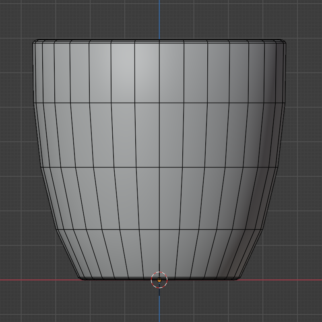Viewport: 322px width, 322px height.
Task: Click the top-left rounded corner of the cup
Action: tap(35, 41)
